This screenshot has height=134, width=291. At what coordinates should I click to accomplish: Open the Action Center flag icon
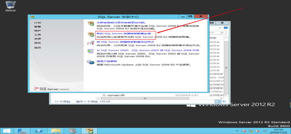point(244,131)
